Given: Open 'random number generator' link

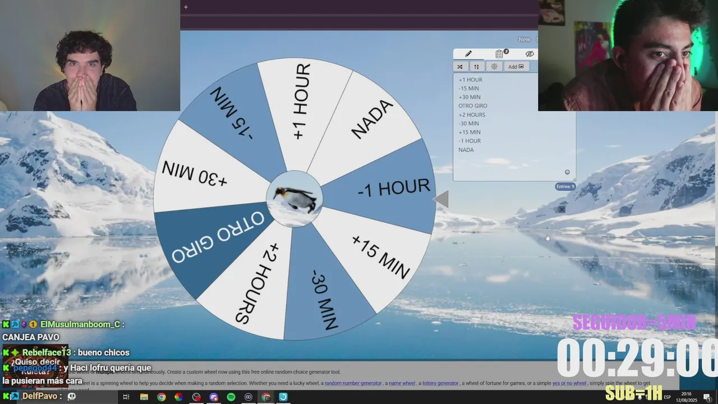Looking at the screenshot, I should (353, 383).
